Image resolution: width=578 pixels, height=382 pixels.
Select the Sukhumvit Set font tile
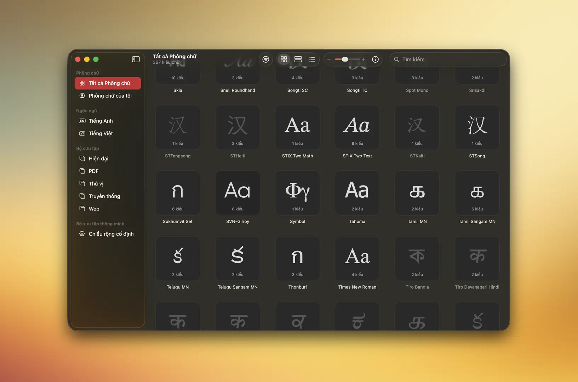pyautogui.click(x=178, y=193)
